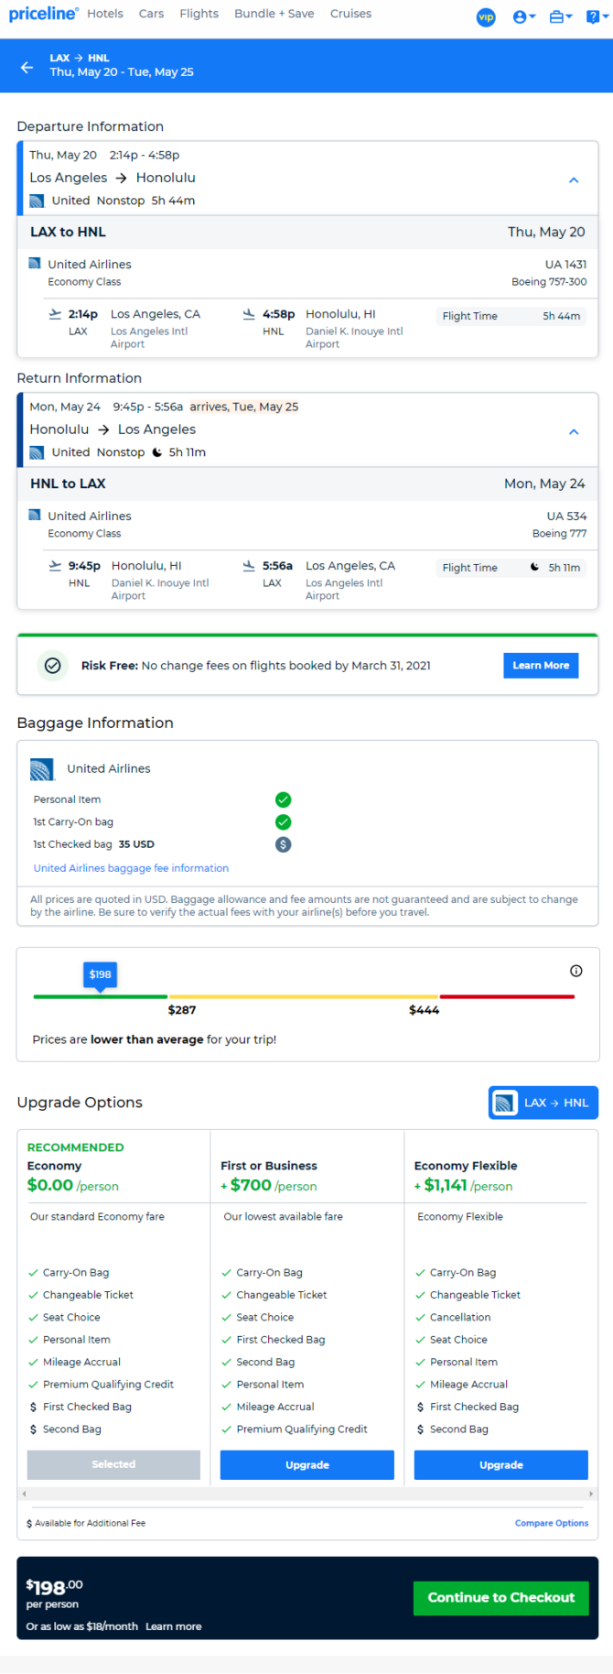The width and height of the screenshot is (613, 1674).
Task: Click First Checked Bag dollar icon in Economy
Action: coord(34,1407)
